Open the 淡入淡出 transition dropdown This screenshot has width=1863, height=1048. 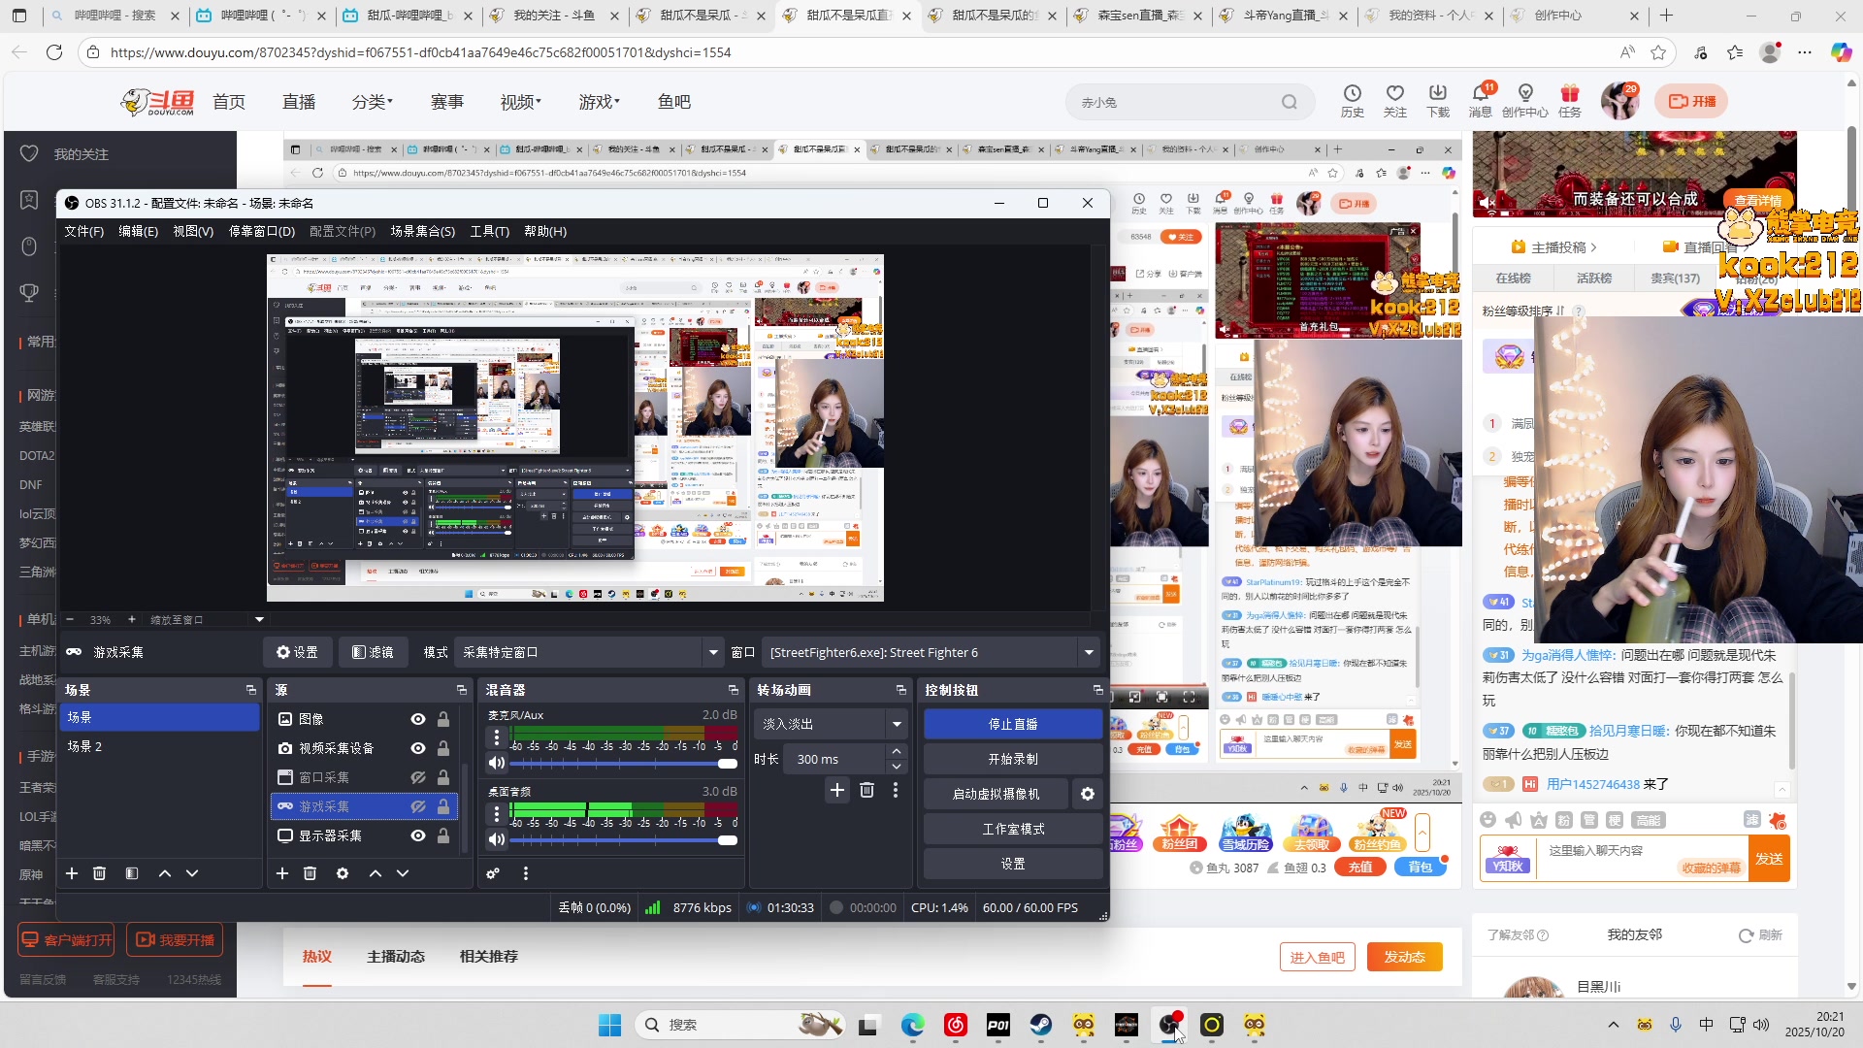(x=897, y=724)
